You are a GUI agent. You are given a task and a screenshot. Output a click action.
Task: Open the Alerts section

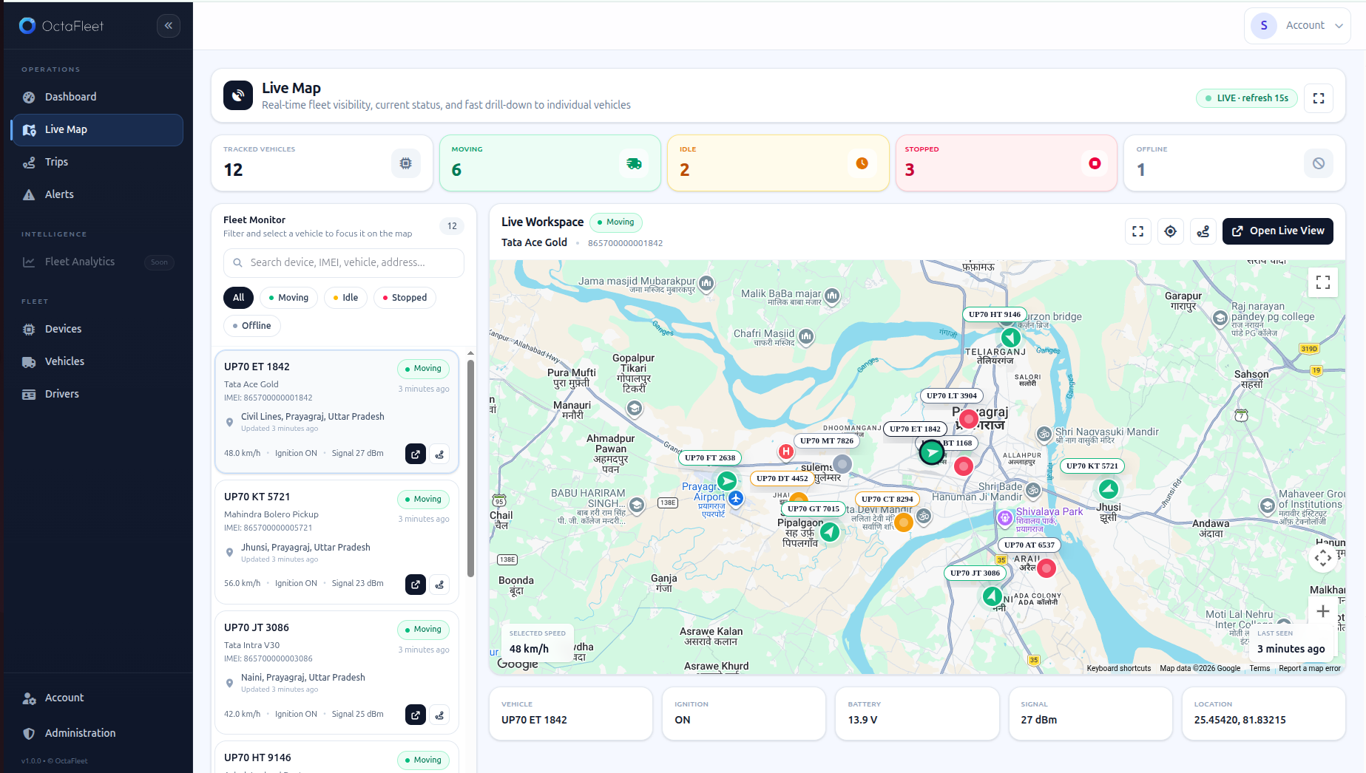(x=97, y=194)
